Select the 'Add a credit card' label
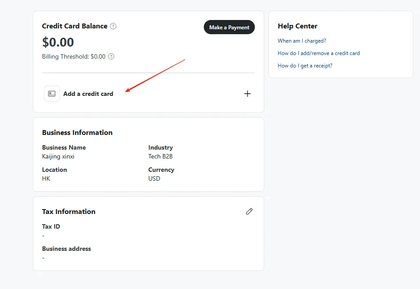420x289 pixels. [x=88, y=94]
